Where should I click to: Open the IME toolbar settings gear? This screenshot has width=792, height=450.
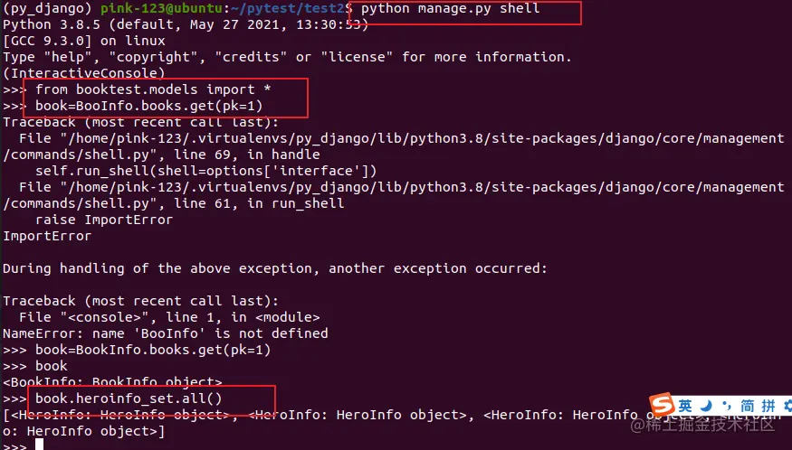[x=787, y=405]
